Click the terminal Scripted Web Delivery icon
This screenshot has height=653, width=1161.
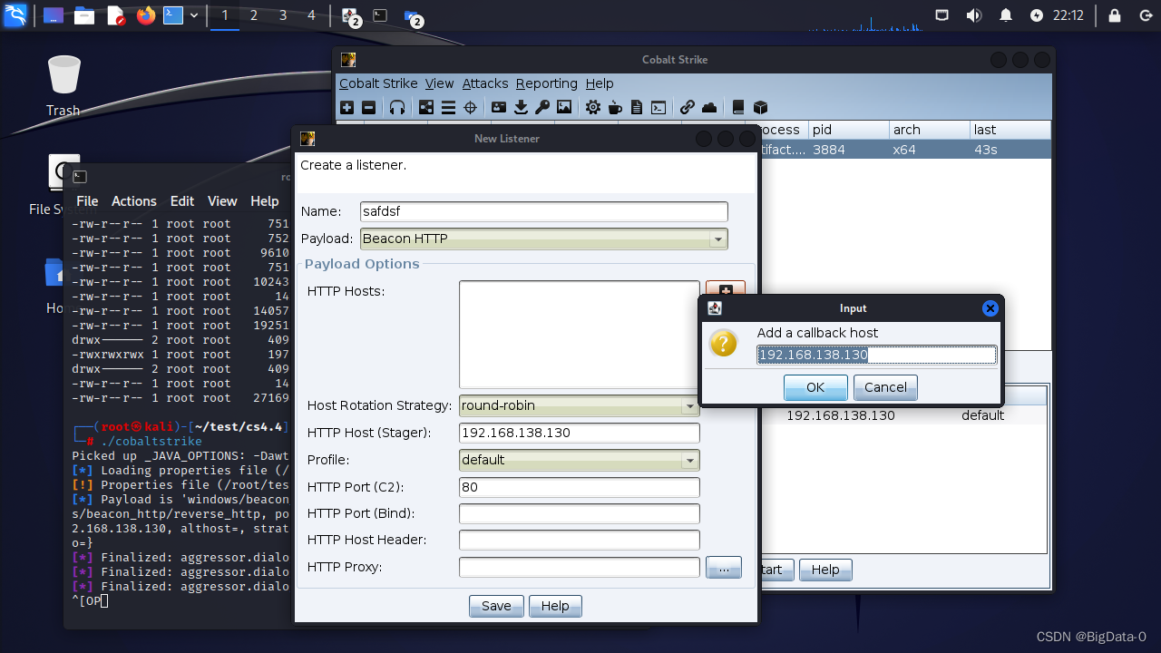pos(659,107)
